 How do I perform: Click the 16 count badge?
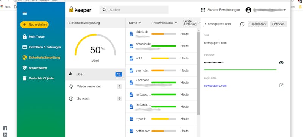point(119,74)
